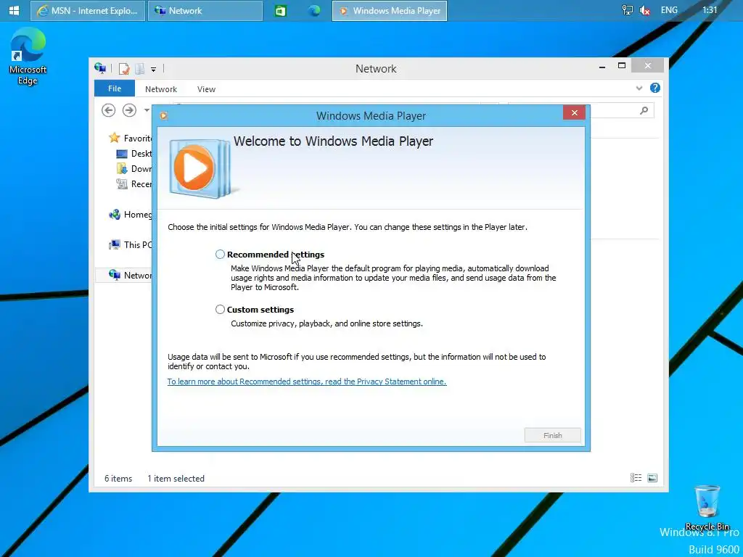Open Microsoft Edge from taskbar

tap(313, 10)
